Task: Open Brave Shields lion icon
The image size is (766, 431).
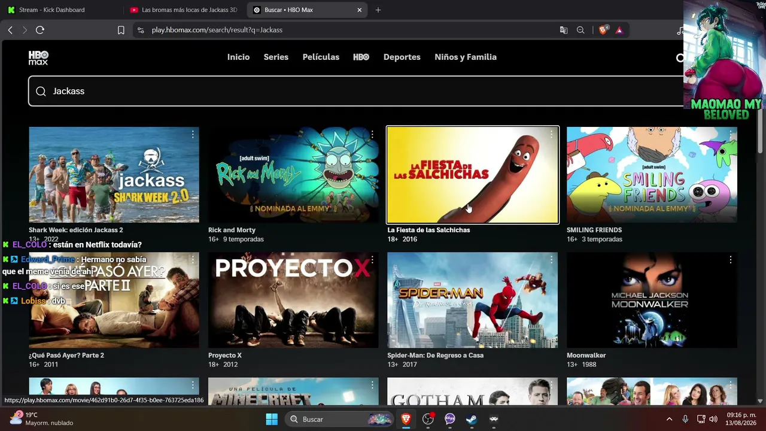Action: pyautogui.click(x=603, y=30)
